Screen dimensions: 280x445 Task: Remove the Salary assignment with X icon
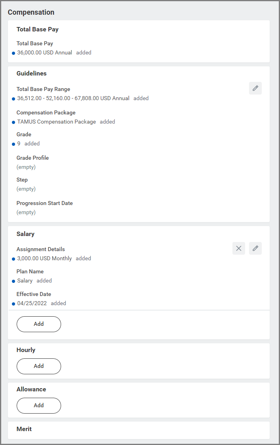point(239,248)
